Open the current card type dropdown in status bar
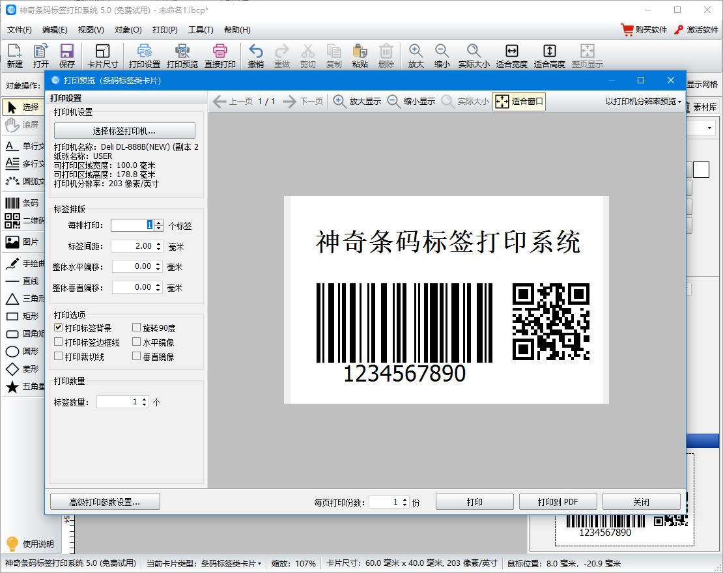This screenshot has height=573, width=723. click(x=231, y=563)
